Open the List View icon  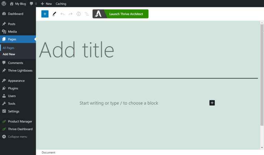click(87, 14)
